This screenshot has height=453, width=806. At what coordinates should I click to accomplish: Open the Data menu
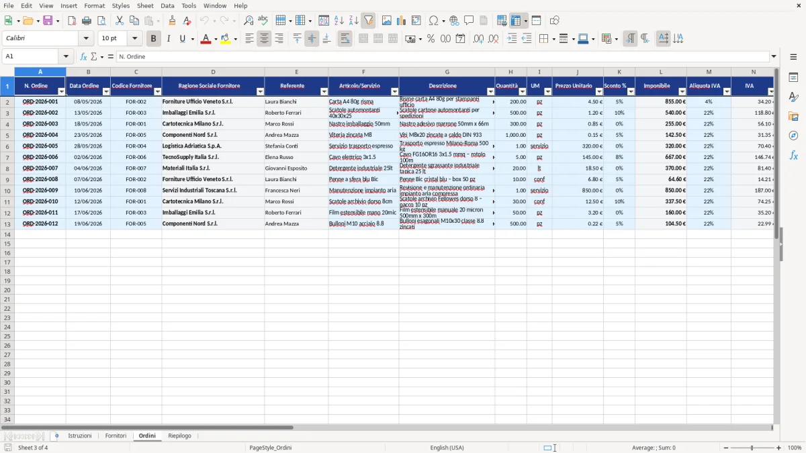[x=167, y=5]
